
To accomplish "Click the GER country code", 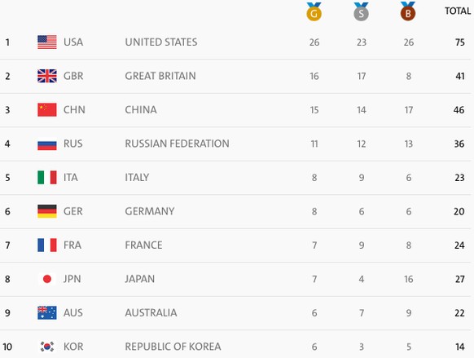I will (x=72, y=211).
